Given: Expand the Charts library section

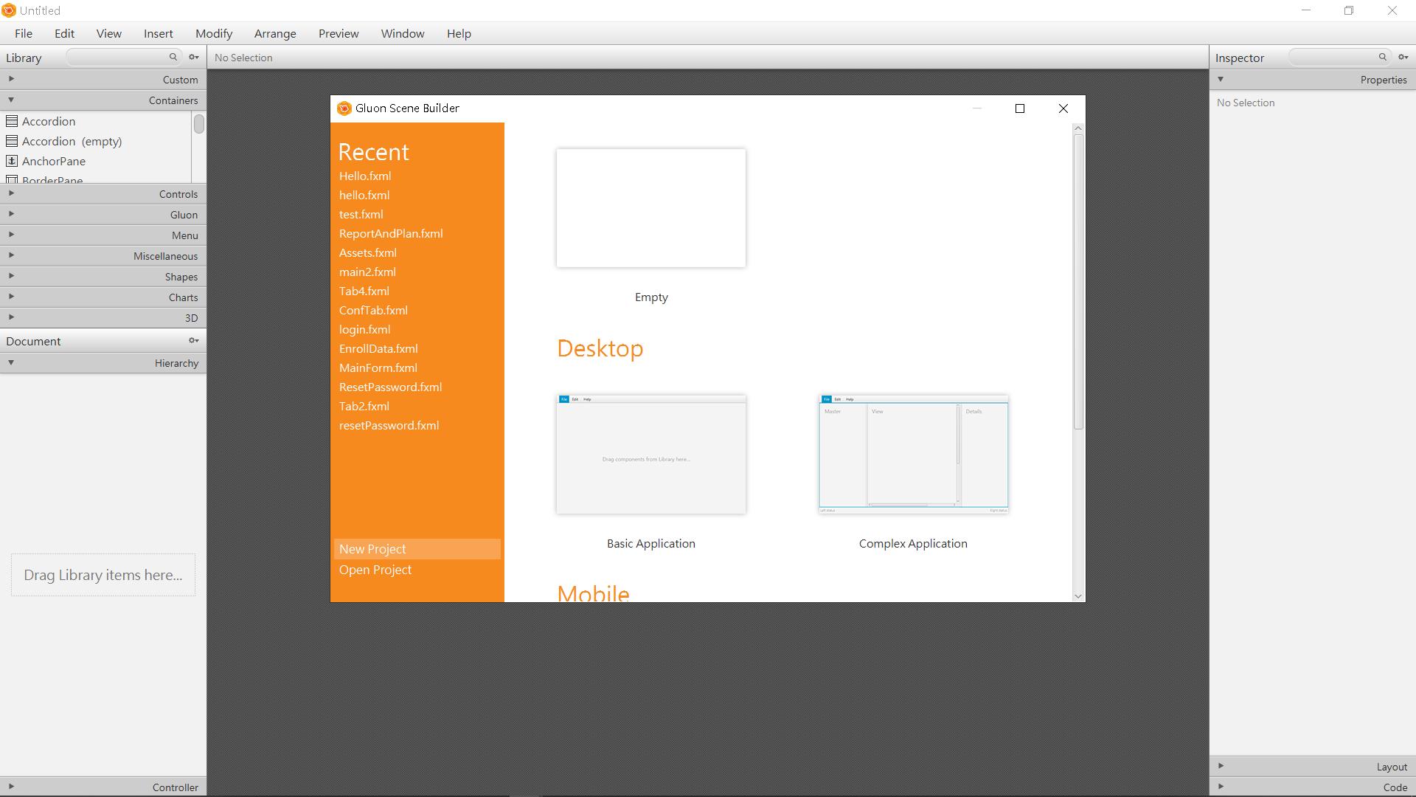Looking at the screenshot, I should [x=11, y=297].
